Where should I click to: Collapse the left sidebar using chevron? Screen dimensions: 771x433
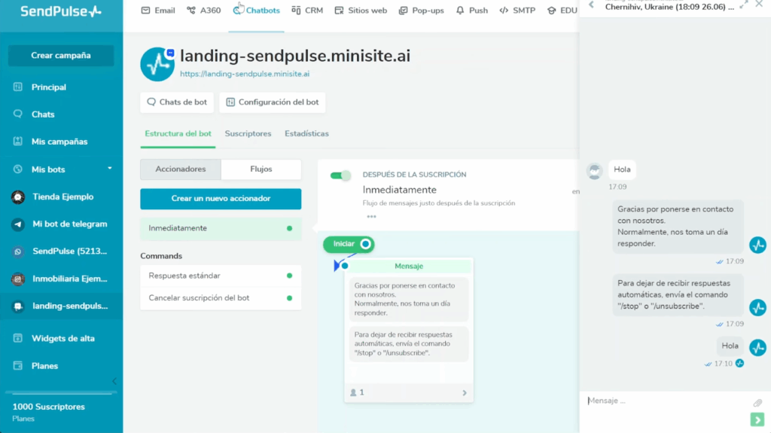click(x=114, y=381)
